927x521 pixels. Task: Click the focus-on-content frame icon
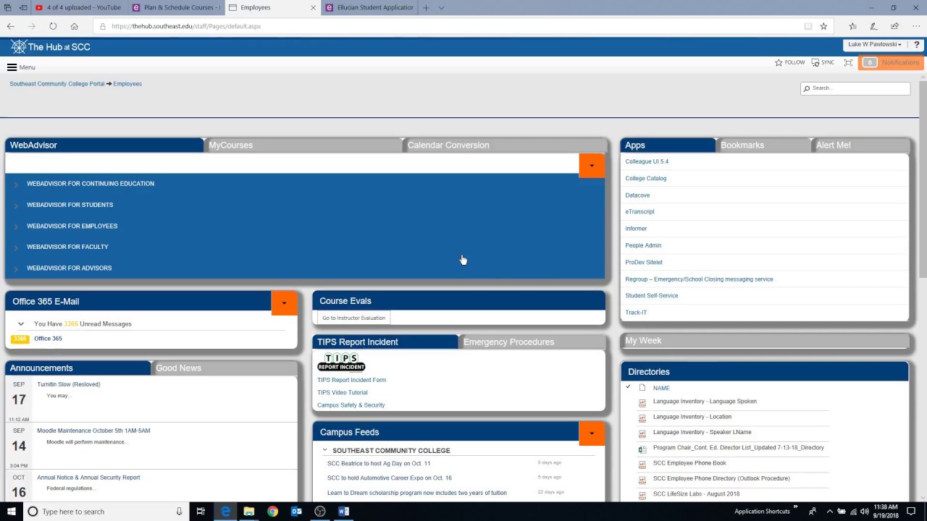click(x=848, y=63)
